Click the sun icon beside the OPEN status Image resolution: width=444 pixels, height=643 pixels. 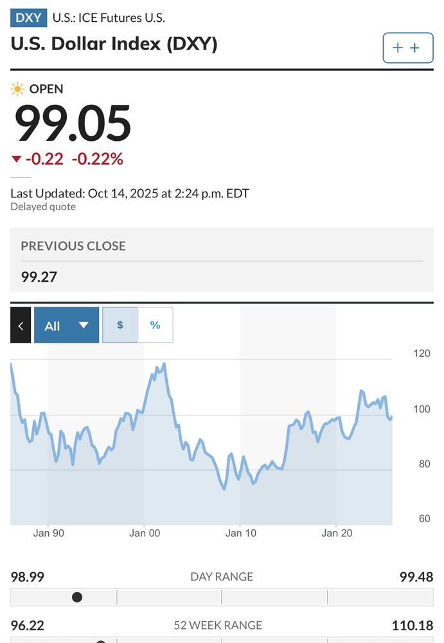(17, 89)
